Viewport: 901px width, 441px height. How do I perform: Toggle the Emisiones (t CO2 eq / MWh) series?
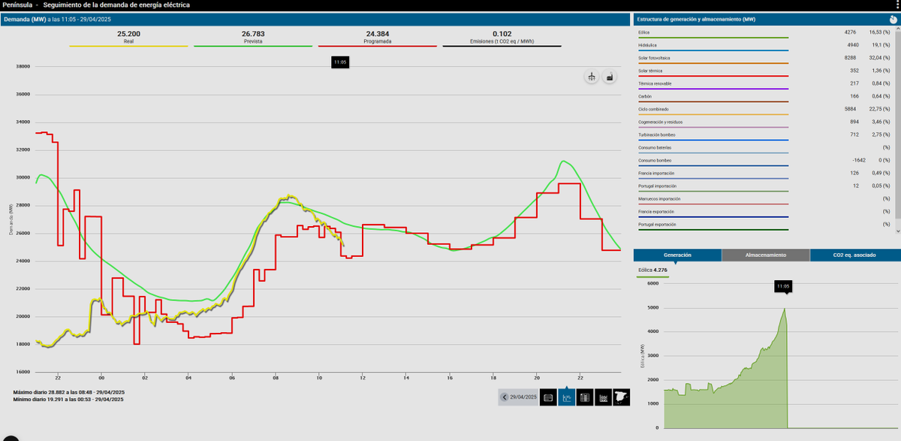[502, 39]
